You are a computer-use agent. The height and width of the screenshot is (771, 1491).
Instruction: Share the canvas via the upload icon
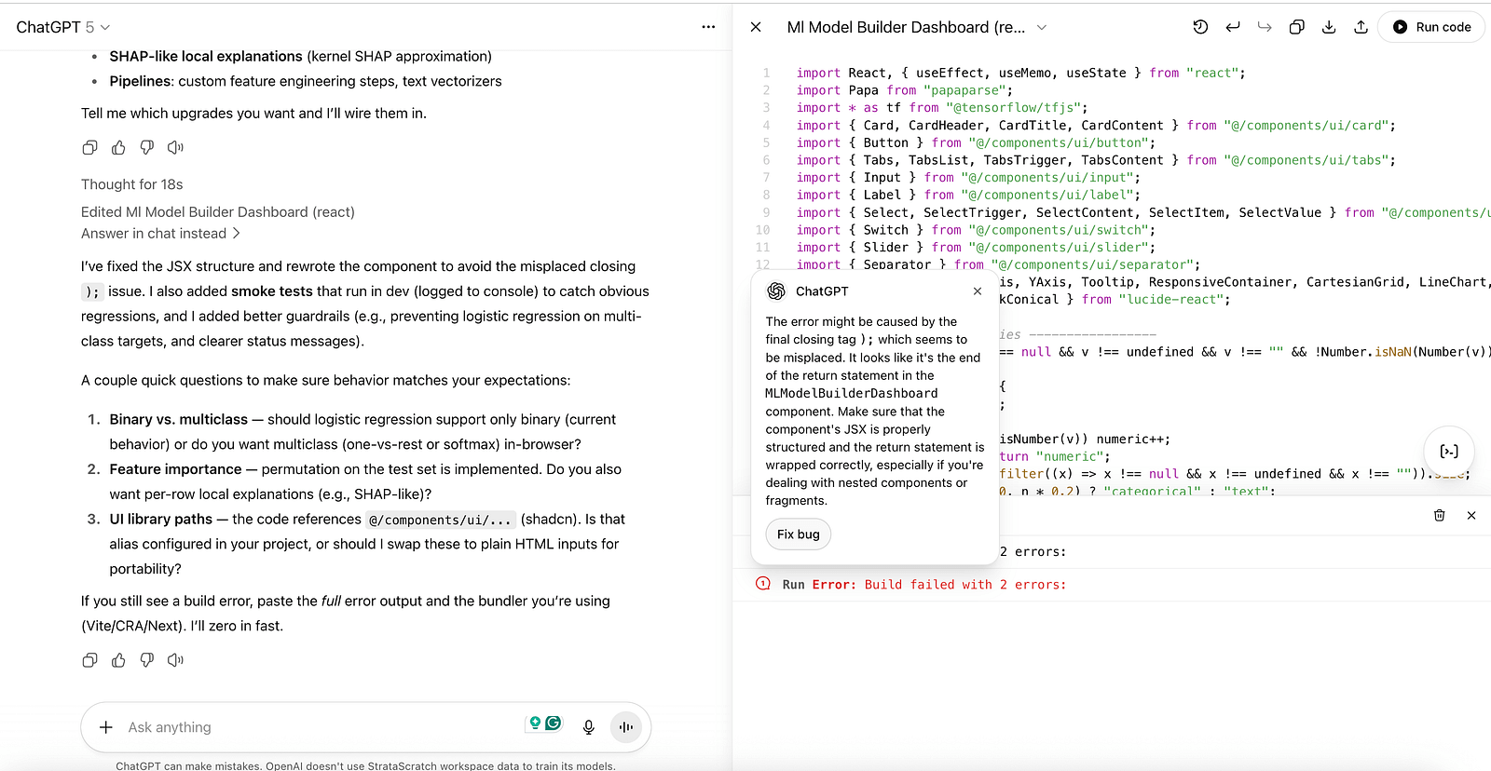(x=1361, y=28)
